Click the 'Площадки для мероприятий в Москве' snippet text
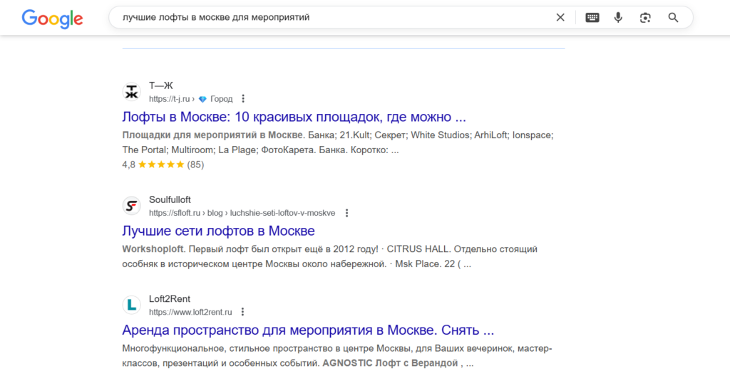This screenshot has width=730, height=386. coord(212,135)
